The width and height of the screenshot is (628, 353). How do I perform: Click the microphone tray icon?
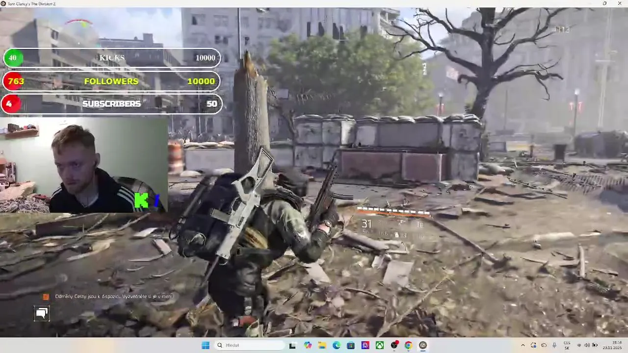[554, 345]
